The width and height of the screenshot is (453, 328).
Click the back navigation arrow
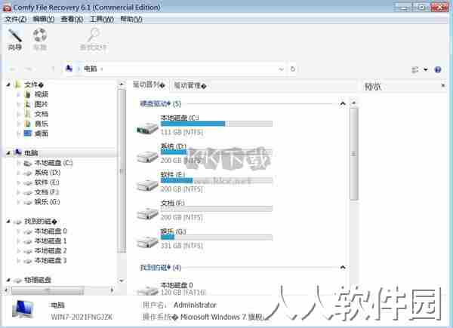tap(13, 69)
